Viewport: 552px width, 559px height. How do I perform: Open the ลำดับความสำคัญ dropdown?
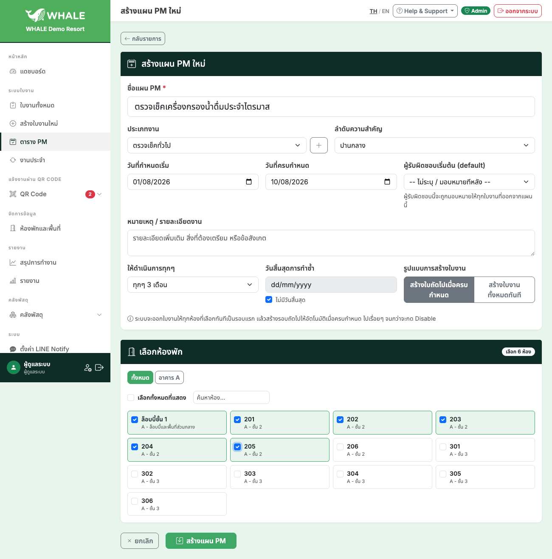[x=434, y=145]
